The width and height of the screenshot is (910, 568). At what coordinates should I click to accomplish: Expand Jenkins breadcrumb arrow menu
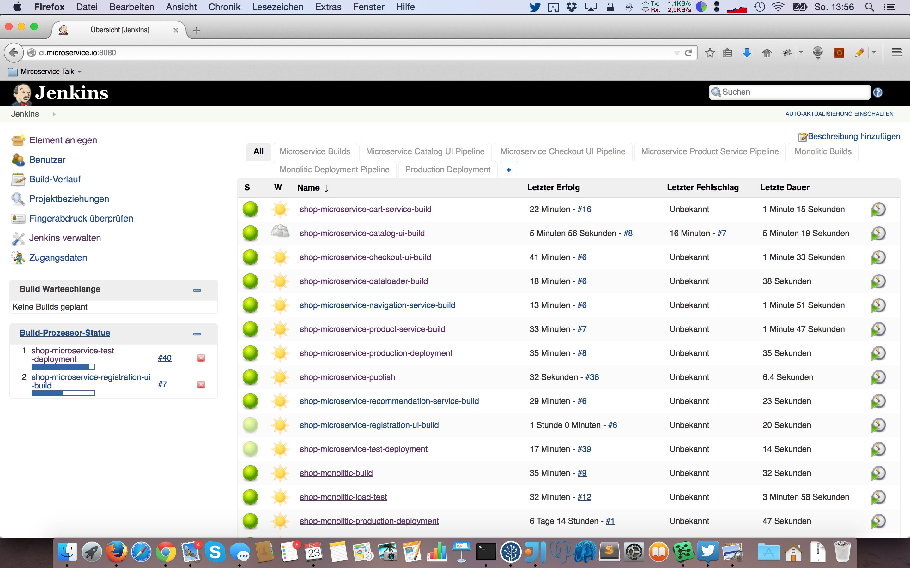pos(54,114)
